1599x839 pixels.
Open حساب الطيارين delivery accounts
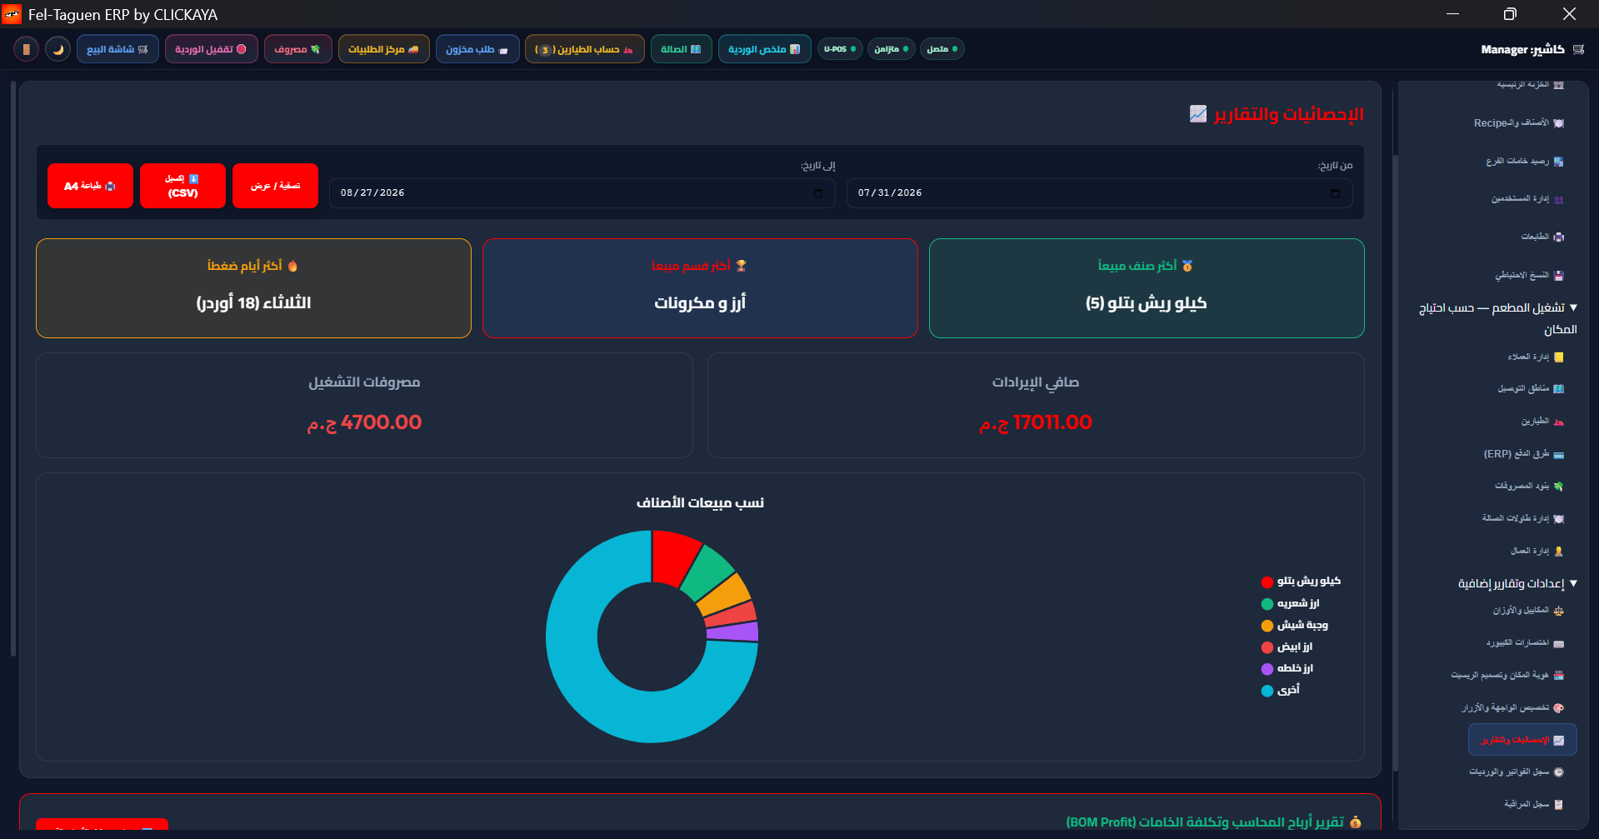585,49
